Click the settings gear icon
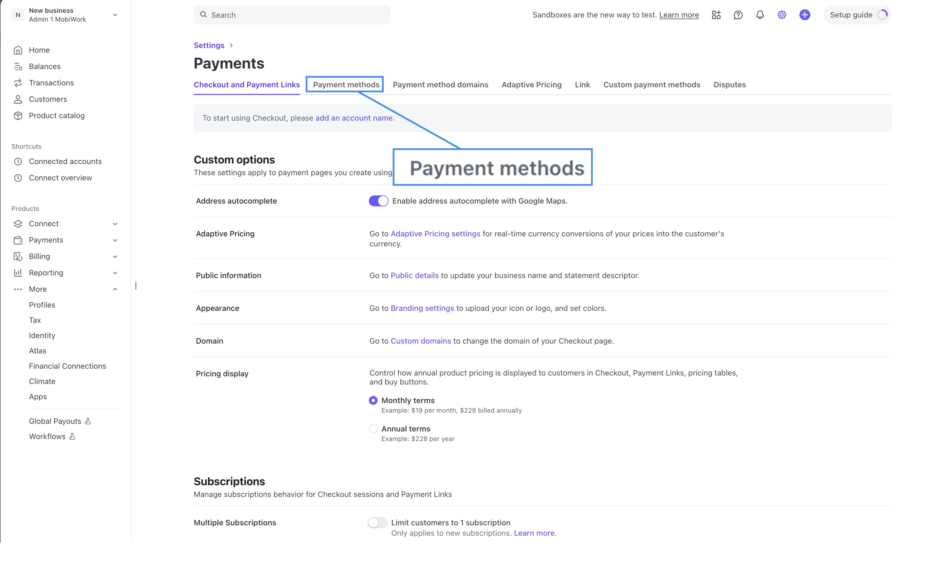 coord(782,15)
